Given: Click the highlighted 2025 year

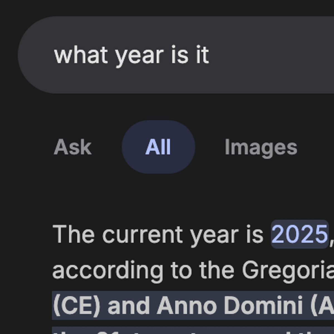Looking at the screenshot, I should coord(299,234).
